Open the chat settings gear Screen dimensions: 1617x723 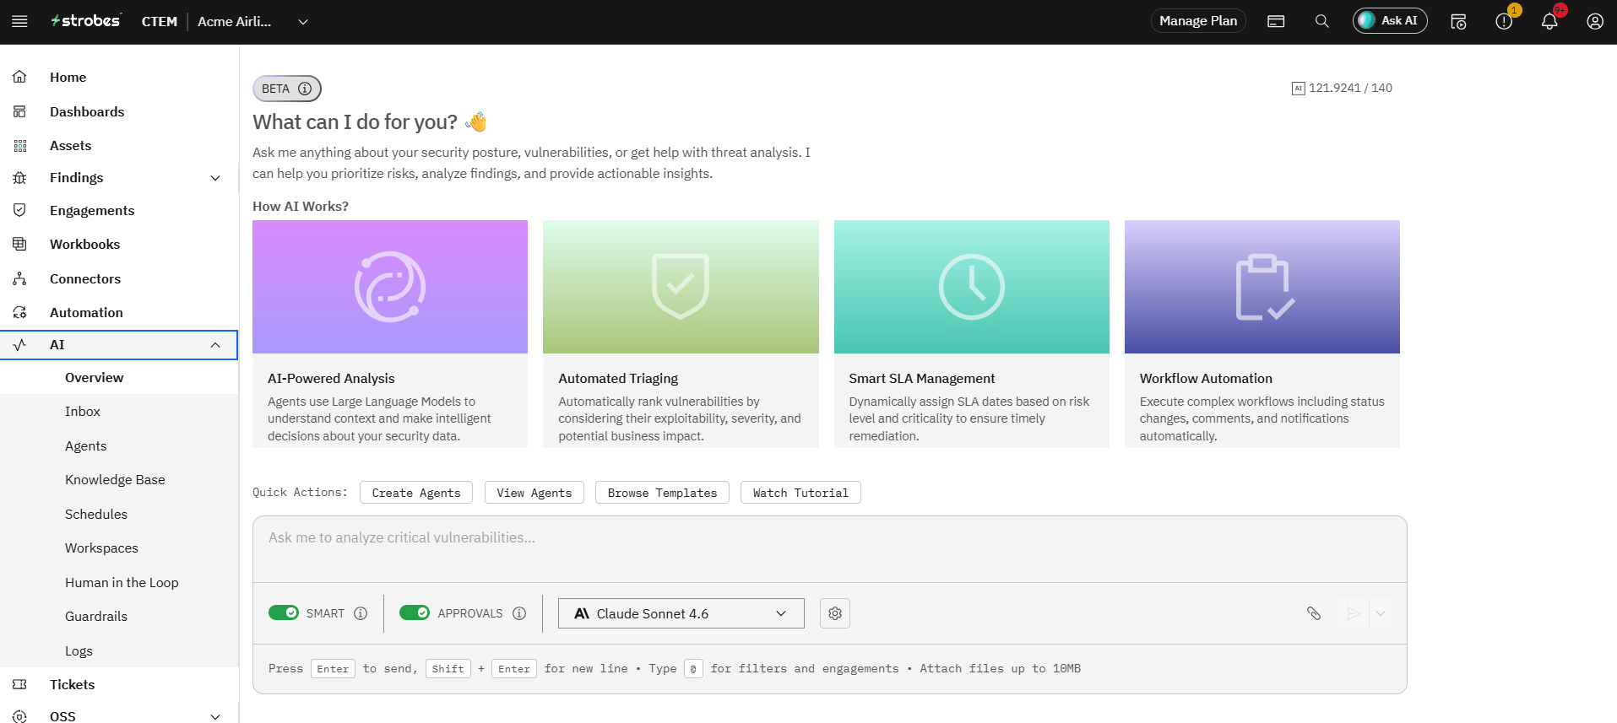coord(835,613)
